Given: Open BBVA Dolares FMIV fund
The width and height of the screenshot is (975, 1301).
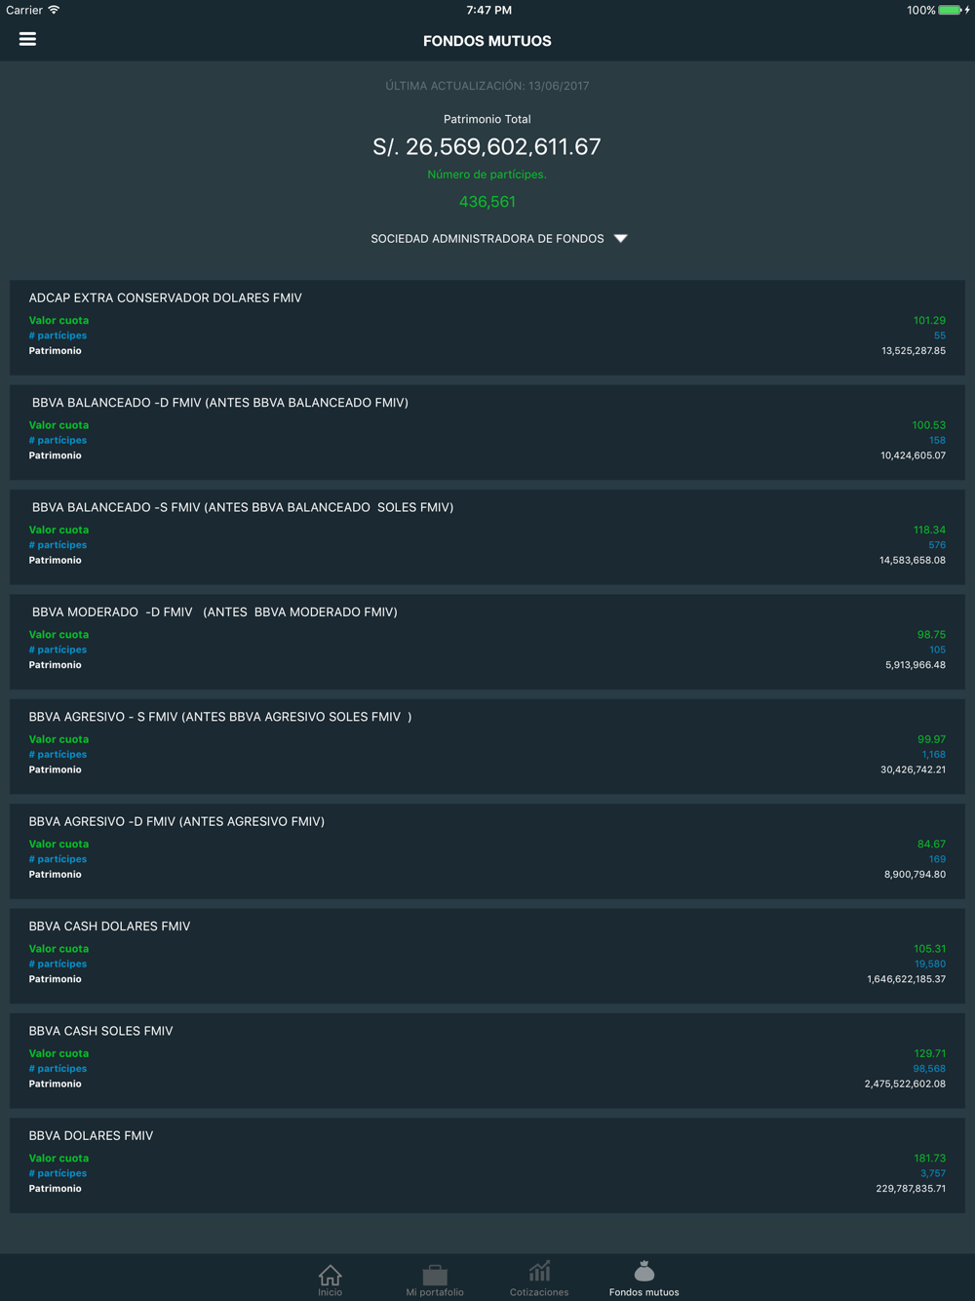Looking at the screenshot, I should click(487, 1165).
